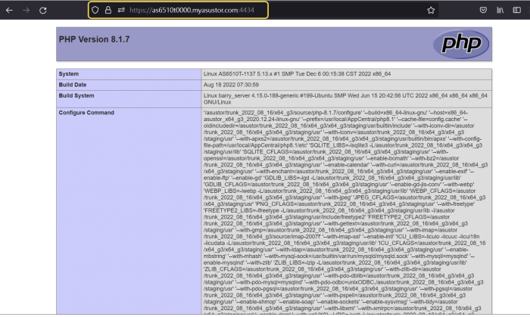Select the System row label
The height and width of the screenshot is (317, 530).
coord(70,73)
